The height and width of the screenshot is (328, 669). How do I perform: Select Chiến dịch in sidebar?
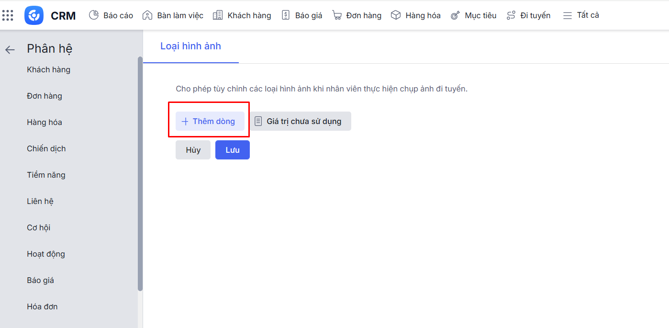(x=46, y=148)
